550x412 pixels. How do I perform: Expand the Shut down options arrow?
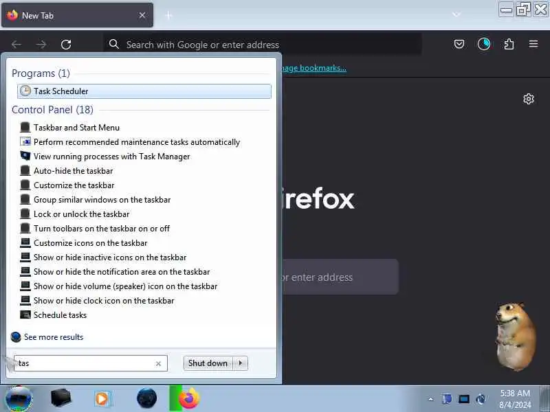(241, 363)
